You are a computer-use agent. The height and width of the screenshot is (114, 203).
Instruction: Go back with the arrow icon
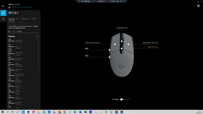(x=3, y=6)
